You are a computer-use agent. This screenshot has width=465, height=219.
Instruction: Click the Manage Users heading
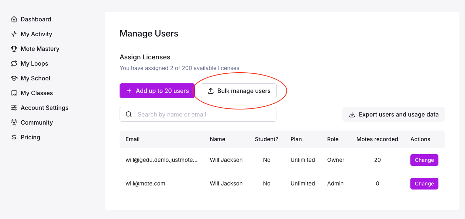149,34
